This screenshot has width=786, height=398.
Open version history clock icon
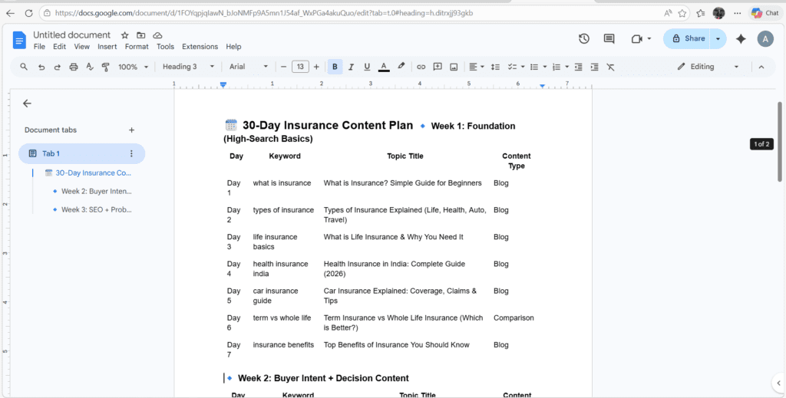point(584,38)
